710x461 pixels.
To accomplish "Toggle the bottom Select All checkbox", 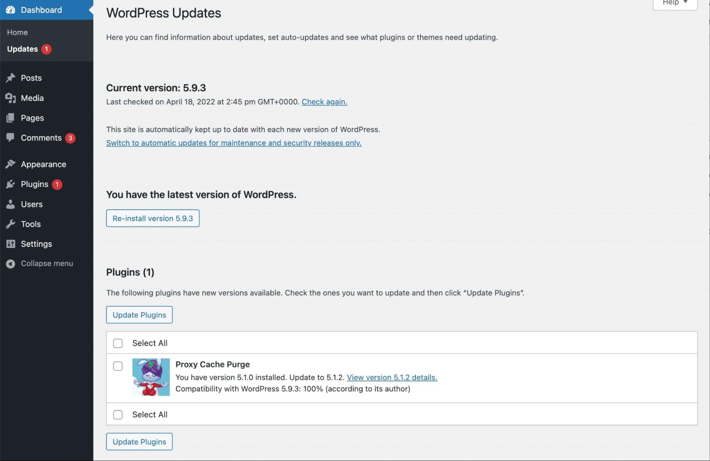I will 118,414.
